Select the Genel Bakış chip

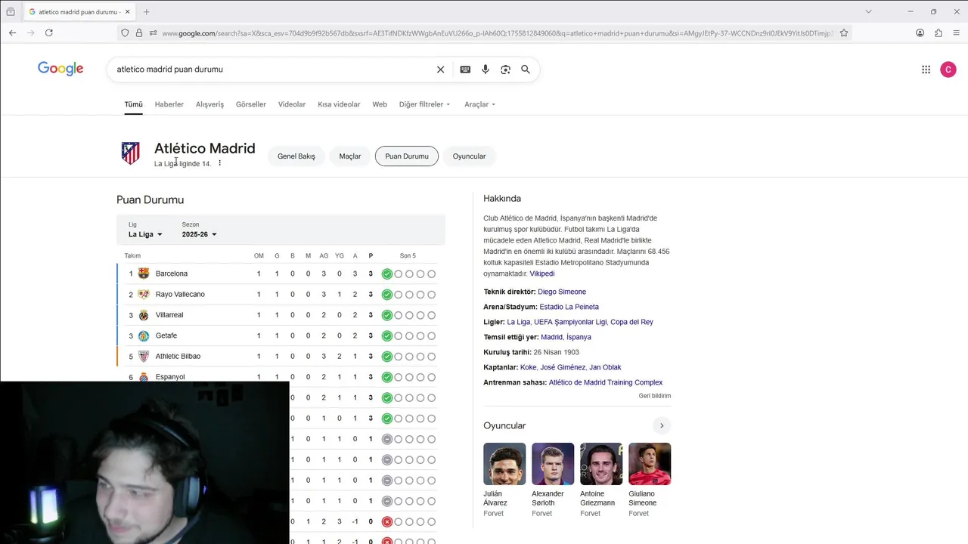(x=296, y=156)
